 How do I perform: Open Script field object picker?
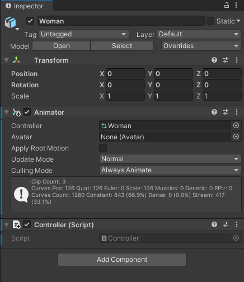(236, 238)
